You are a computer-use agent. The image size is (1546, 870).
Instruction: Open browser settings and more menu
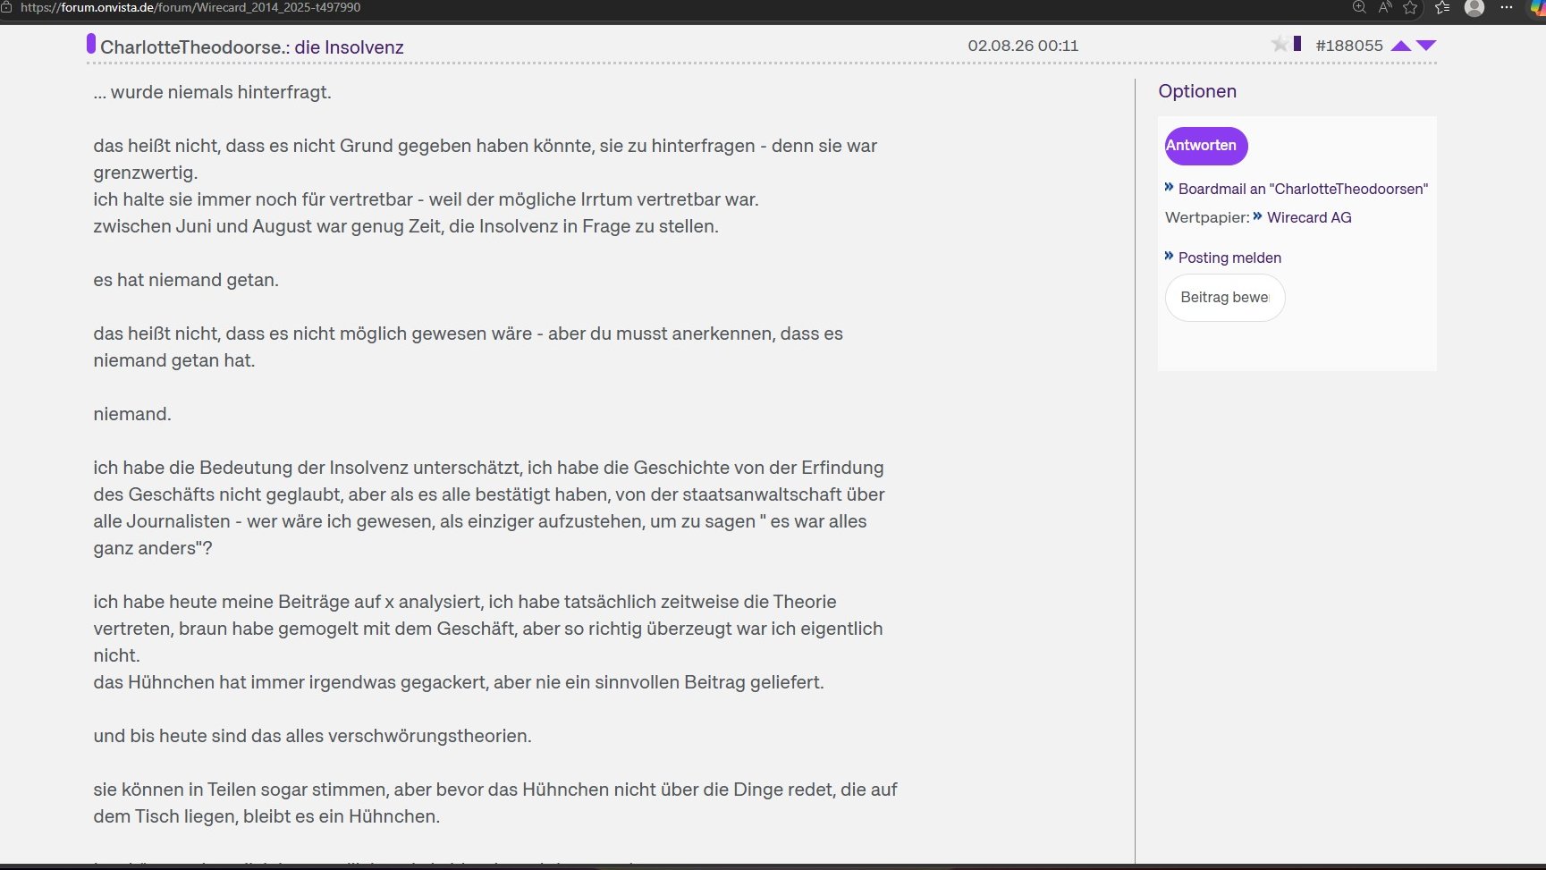pos(1507,7)
